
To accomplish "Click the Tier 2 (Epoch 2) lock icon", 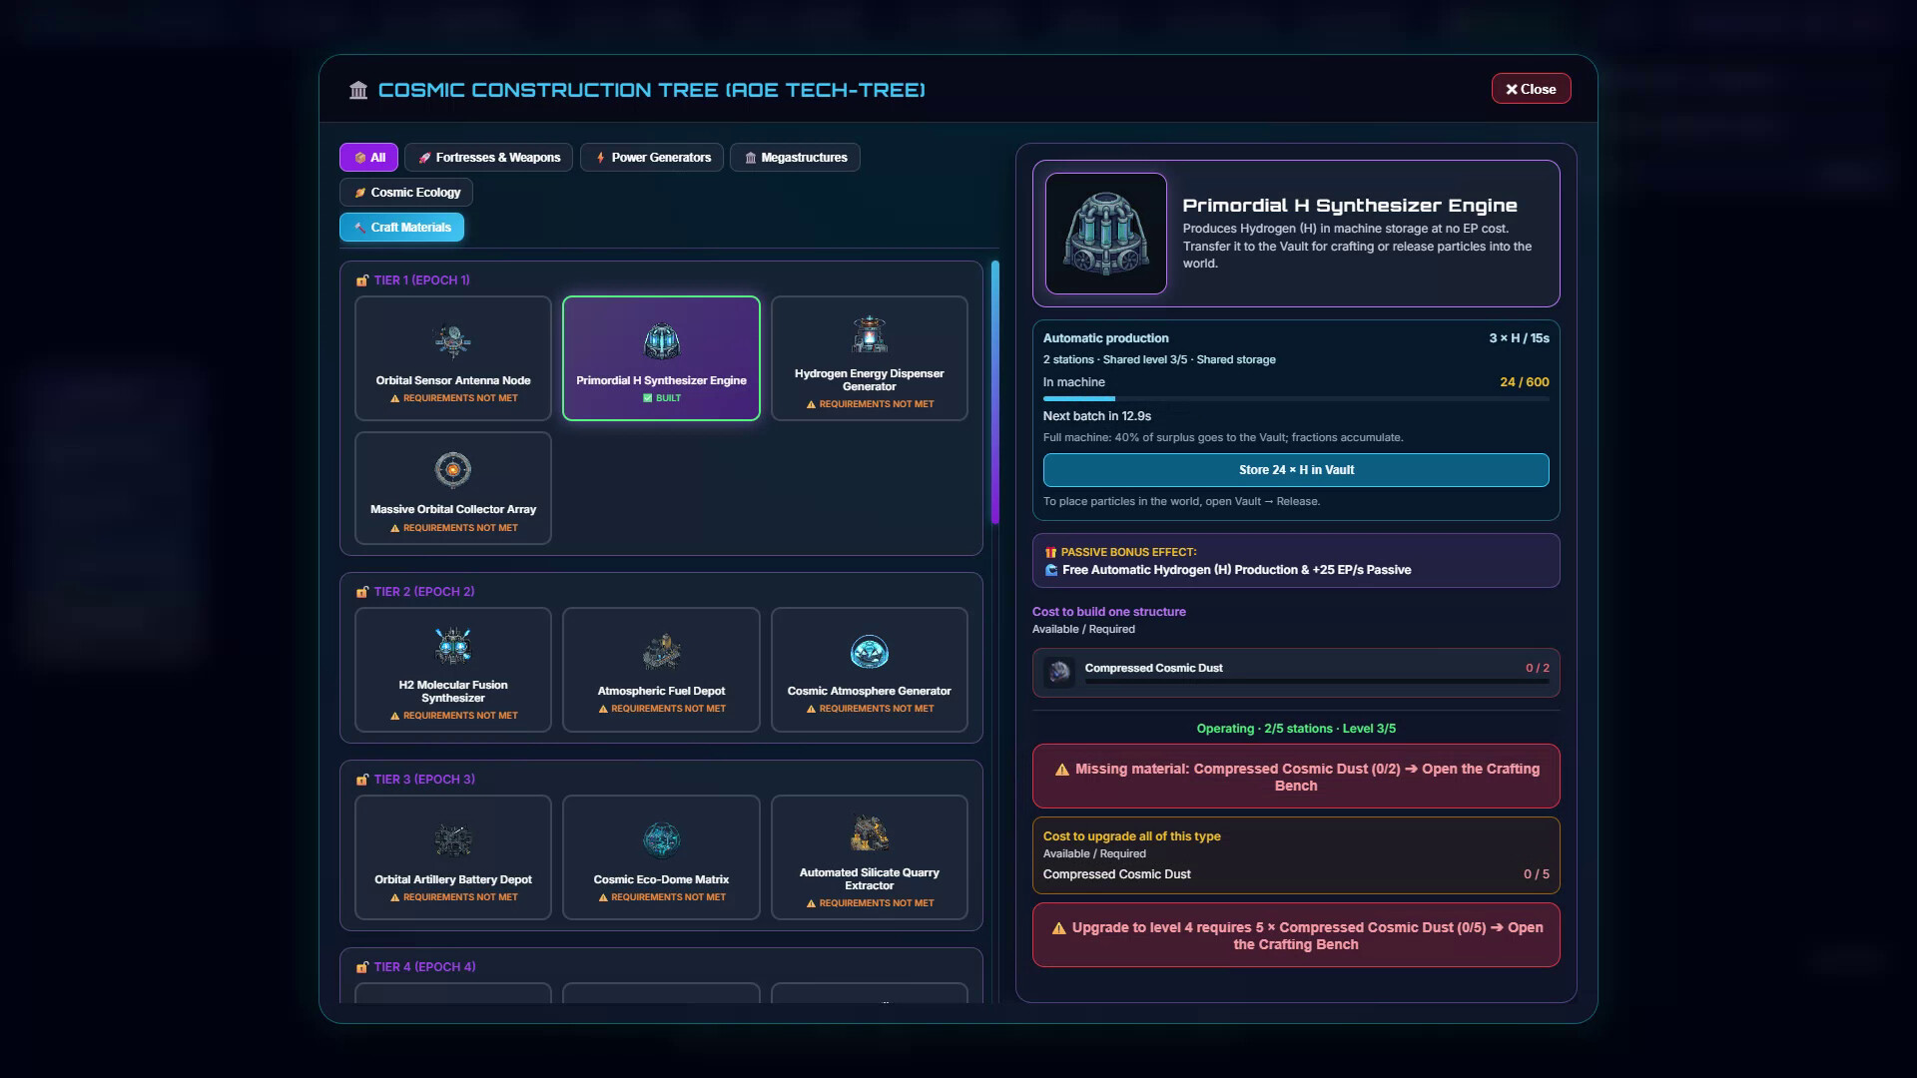I will coord(361,592).
